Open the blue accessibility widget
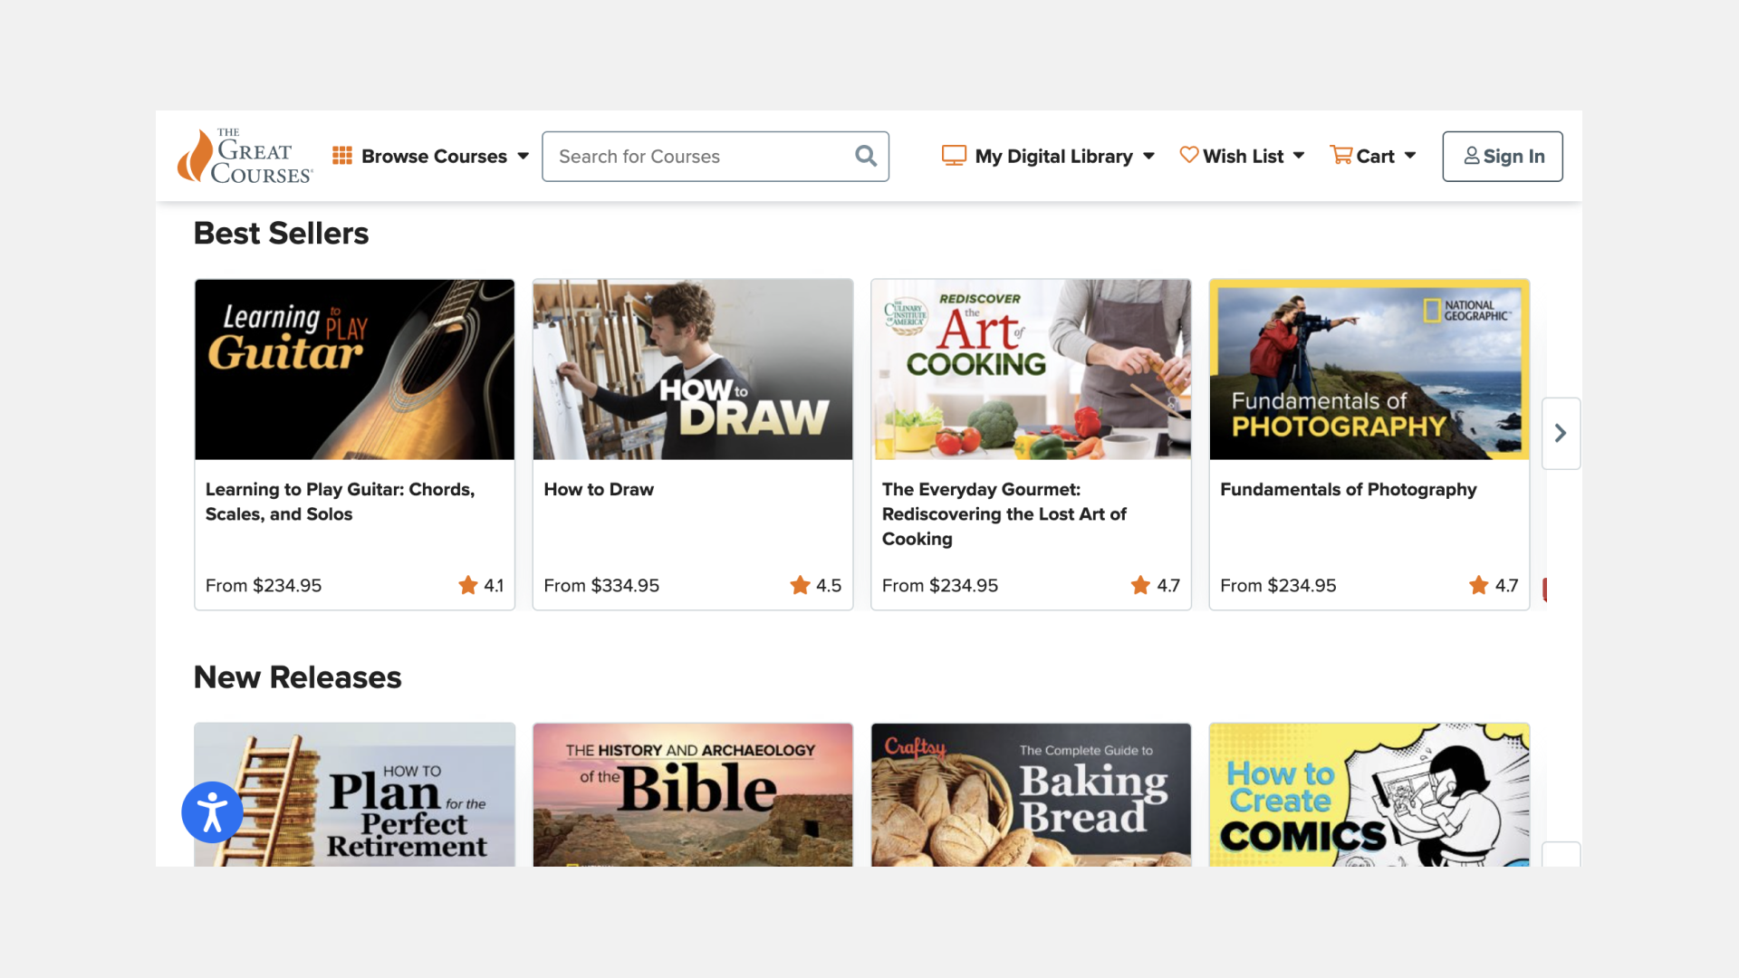 click(212, 812)
